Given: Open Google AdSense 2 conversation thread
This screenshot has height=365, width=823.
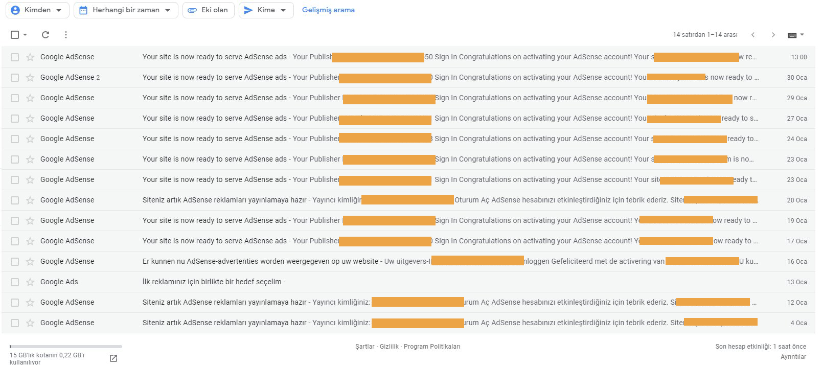Looking at the screenshot, I should point(408,78).
